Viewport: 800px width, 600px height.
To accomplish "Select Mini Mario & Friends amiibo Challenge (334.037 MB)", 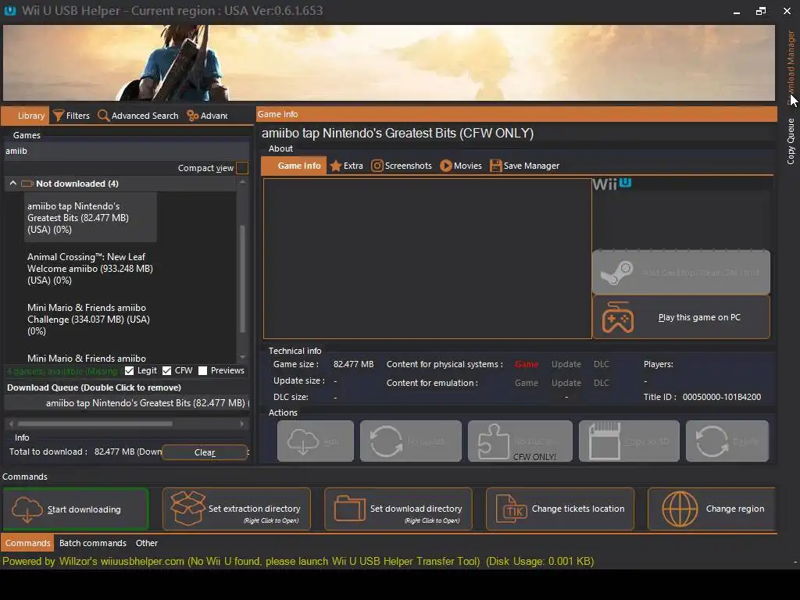I will tap(89, 320).
